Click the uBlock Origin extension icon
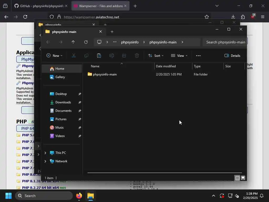The width and height of the screenshot is (269, 202). tap(253, 17)
